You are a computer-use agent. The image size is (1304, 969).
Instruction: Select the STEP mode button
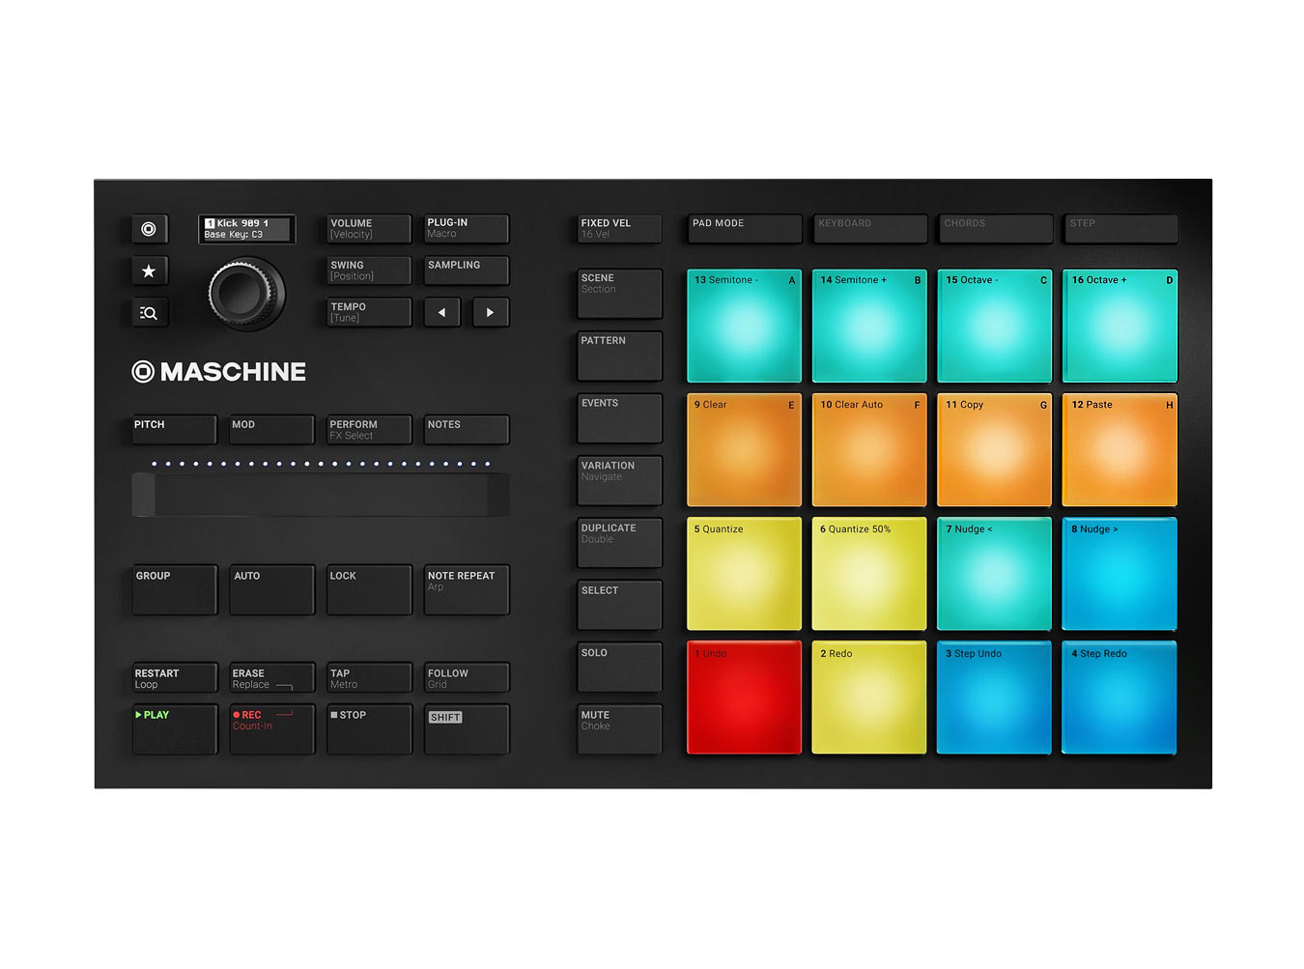(1120, 229)
